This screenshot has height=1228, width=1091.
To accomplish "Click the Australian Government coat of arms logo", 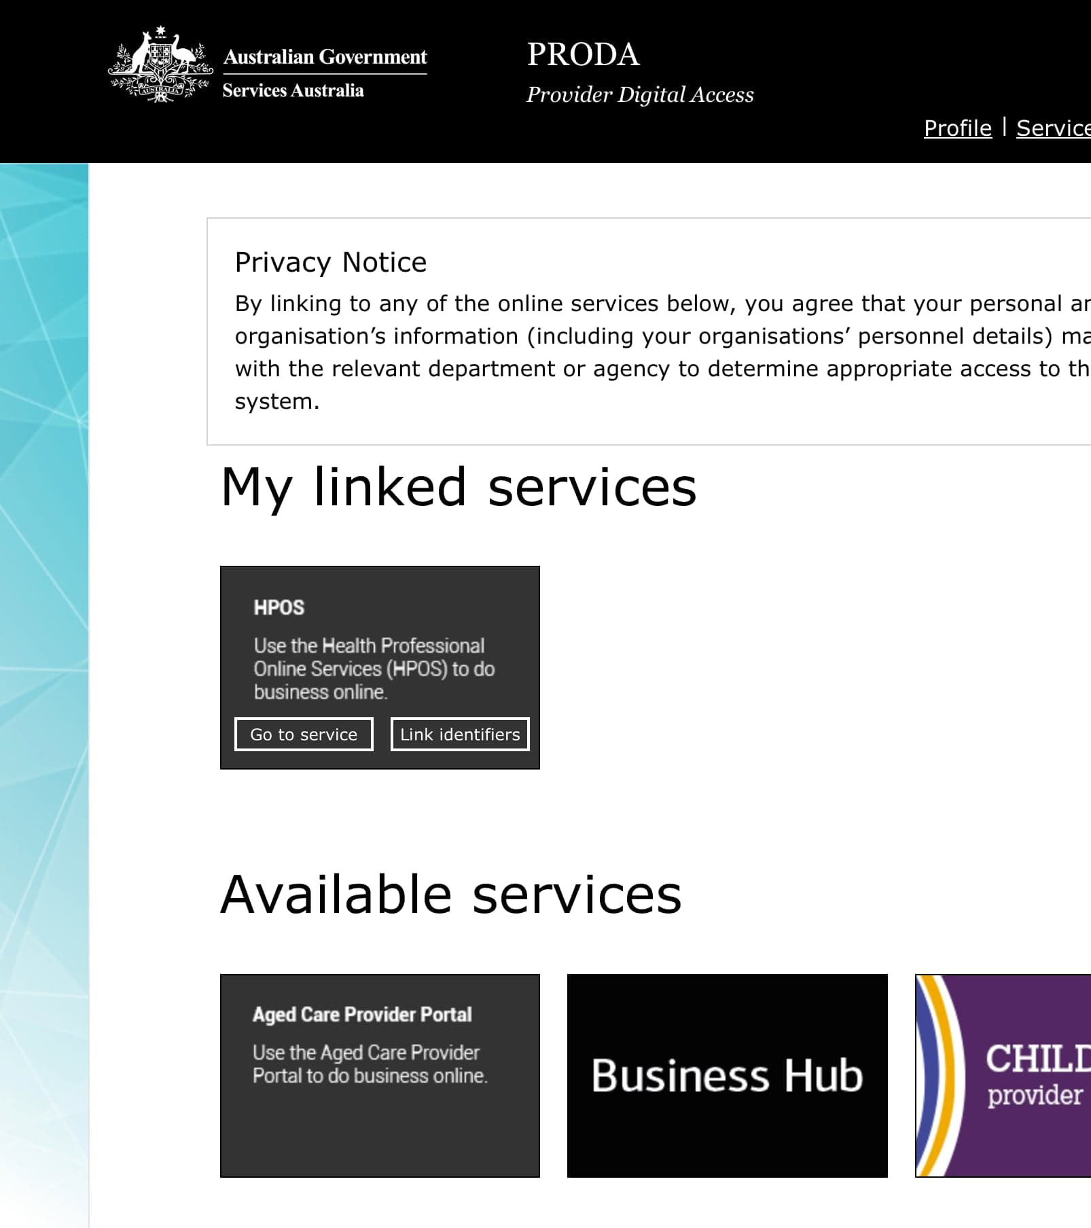I will click(x=158, y=65).
